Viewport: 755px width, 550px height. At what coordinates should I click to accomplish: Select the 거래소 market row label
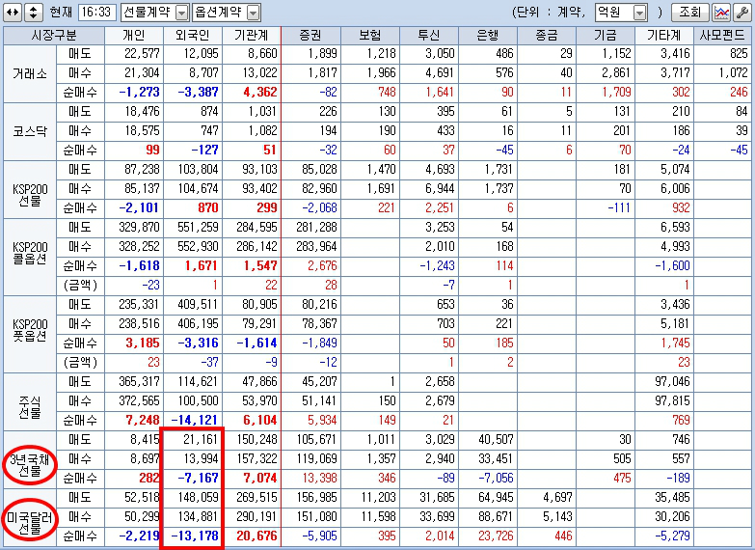pos(30,73)
